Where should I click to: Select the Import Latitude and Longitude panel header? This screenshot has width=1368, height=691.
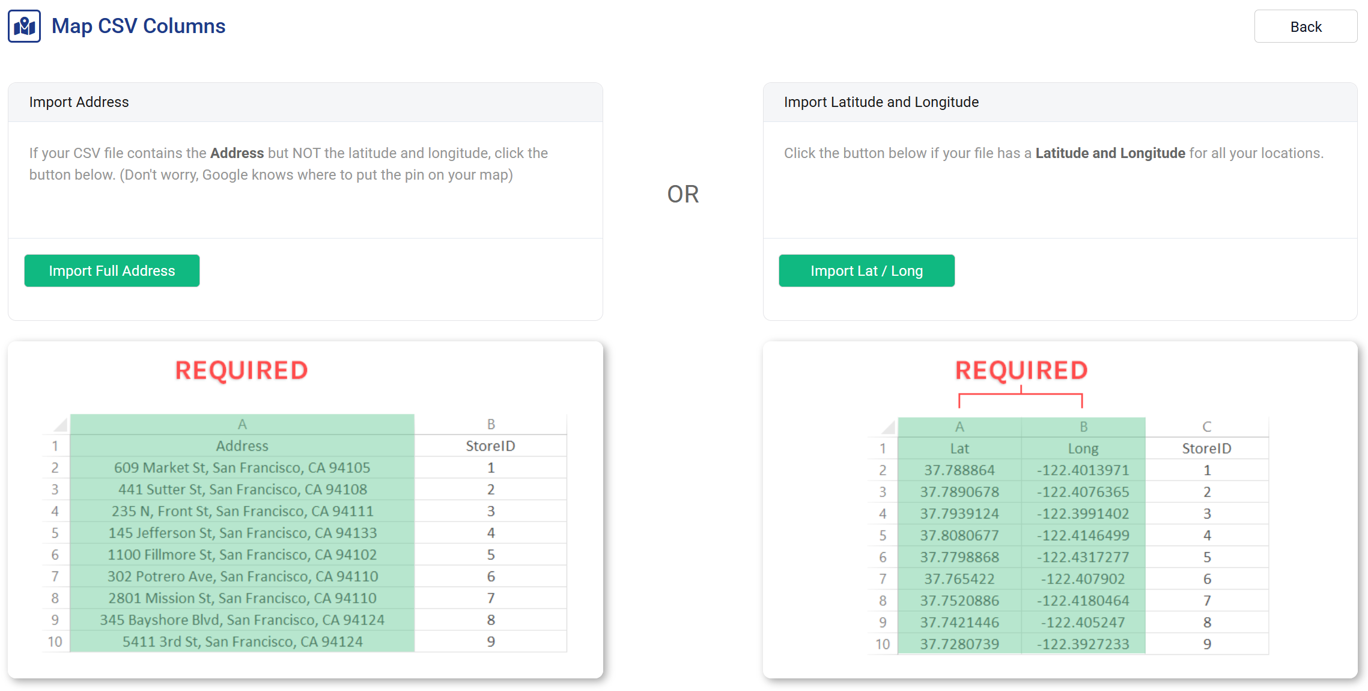click(881, 102)
